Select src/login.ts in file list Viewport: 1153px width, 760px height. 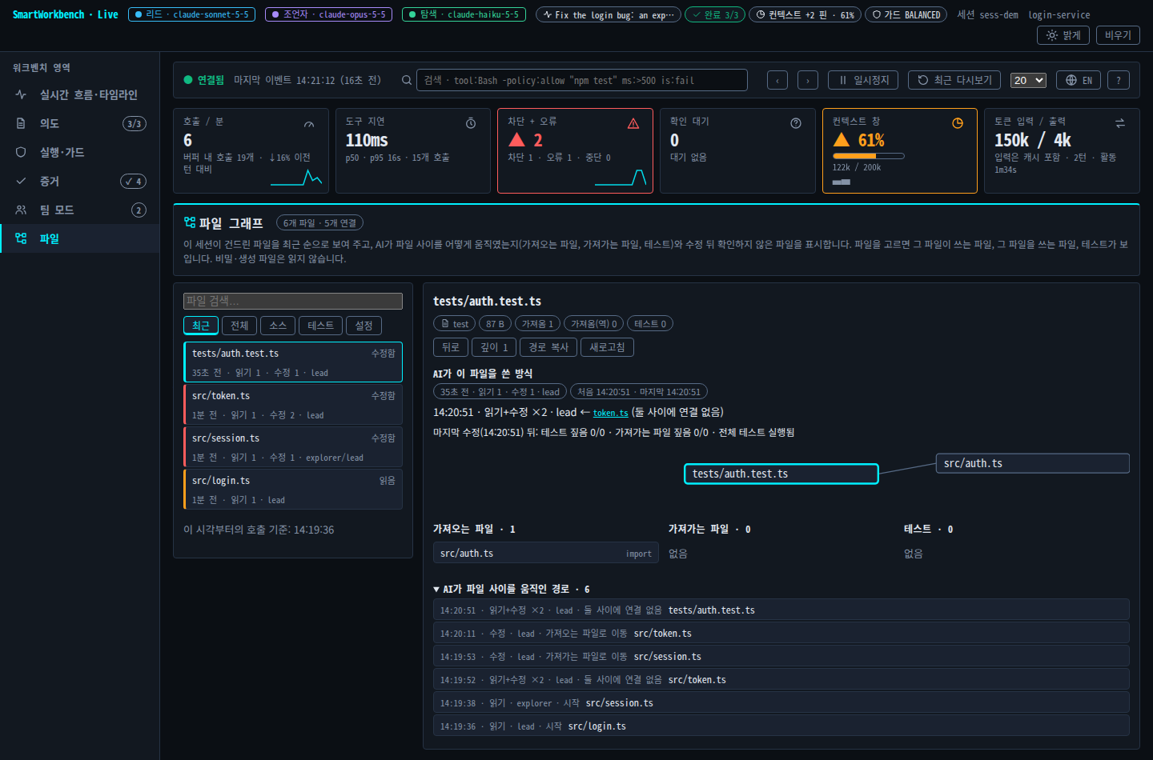[x=293, y=490]
